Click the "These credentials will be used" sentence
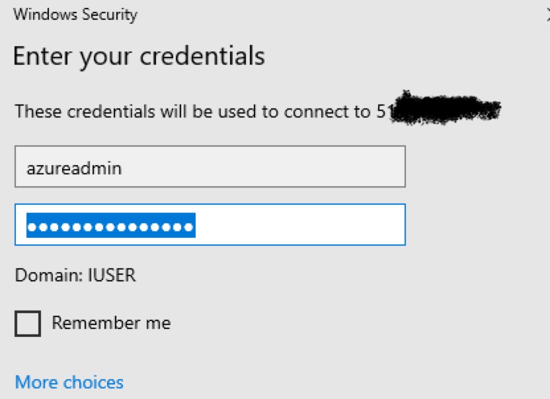The height and width of the screenshot is (399, 550). [192, 111]
